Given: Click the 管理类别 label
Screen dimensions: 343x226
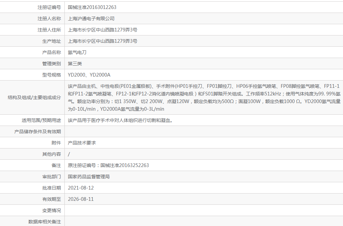Looking at the screenshot, I should [x=51, y=64].
